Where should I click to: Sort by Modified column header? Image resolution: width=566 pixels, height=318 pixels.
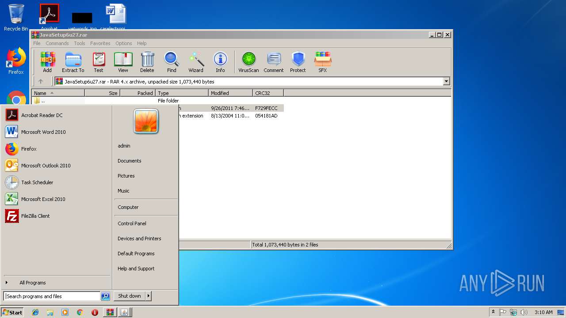click(230, 93)
